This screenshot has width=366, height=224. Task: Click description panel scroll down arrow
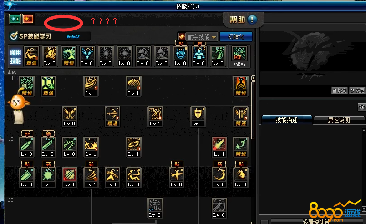[364, 209]
